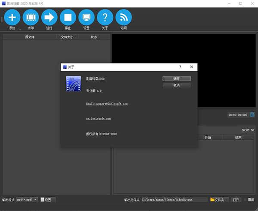
Task: Click the 停止 (Stop) square icon
Action: click(68, 18)
